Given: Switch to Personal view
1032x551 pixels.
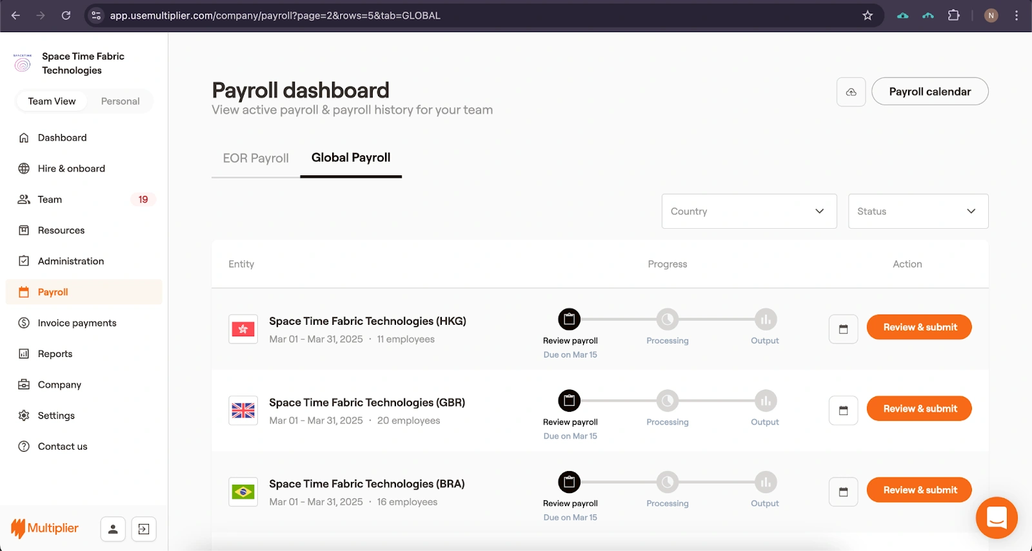Looking at the screenshot, I should pos(120,101).
